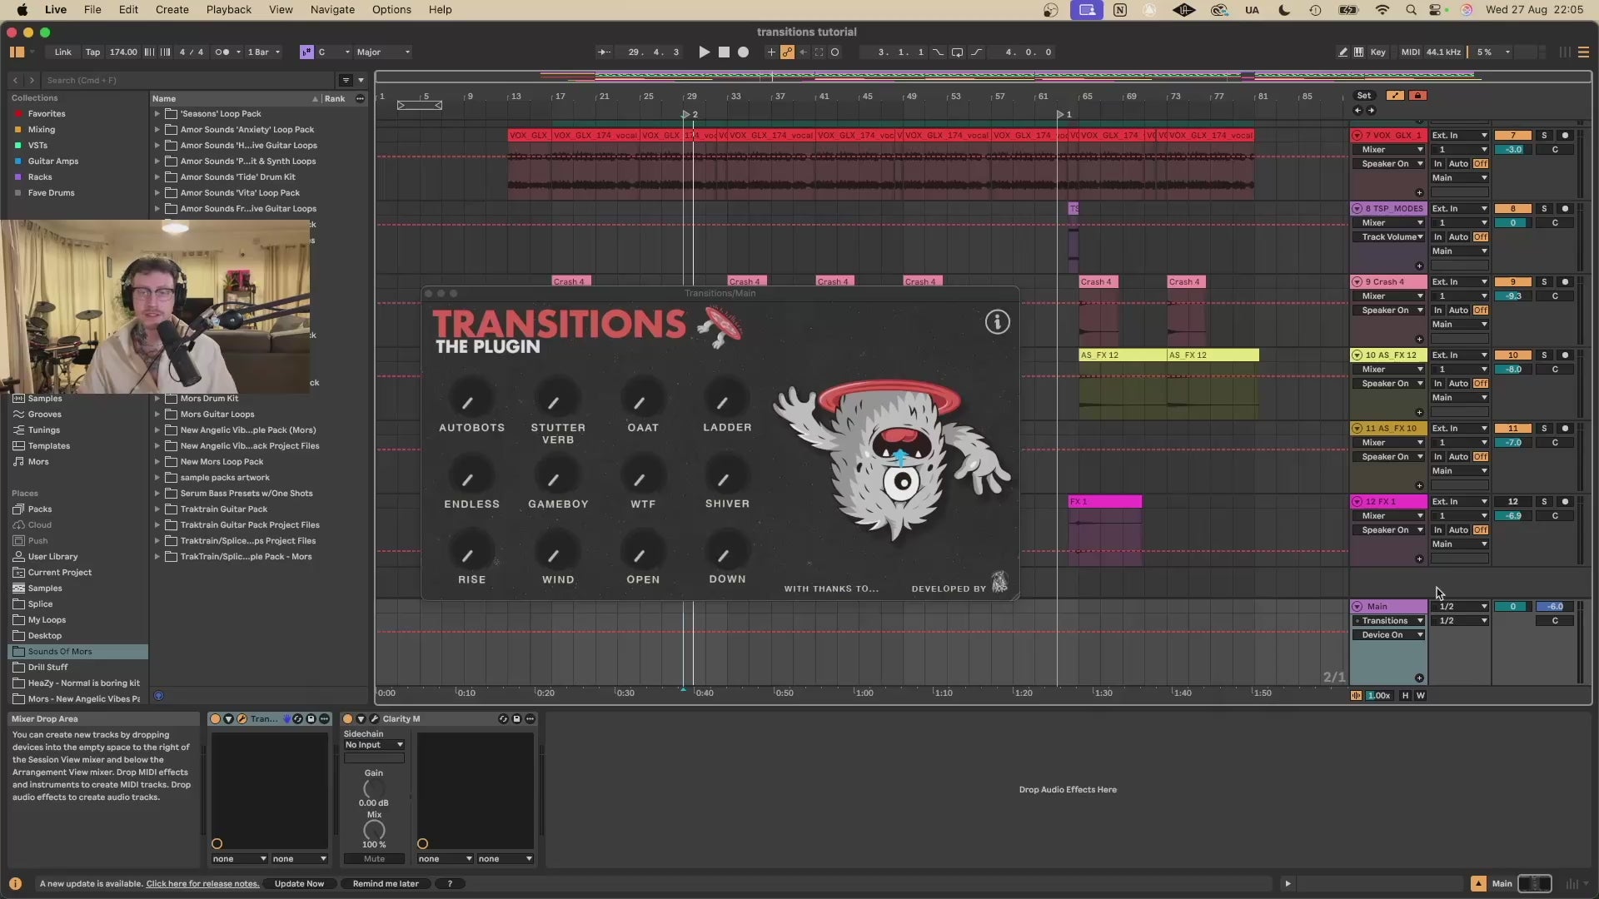This screenshot has width=1599, height=899.
Task: Toggle the Scale Mode button
Action: 306,52
